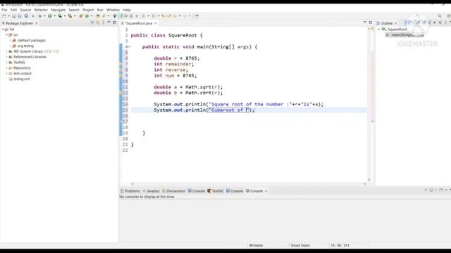
Task: Click the line "int num = 8765;"
Action: [175, 75]
